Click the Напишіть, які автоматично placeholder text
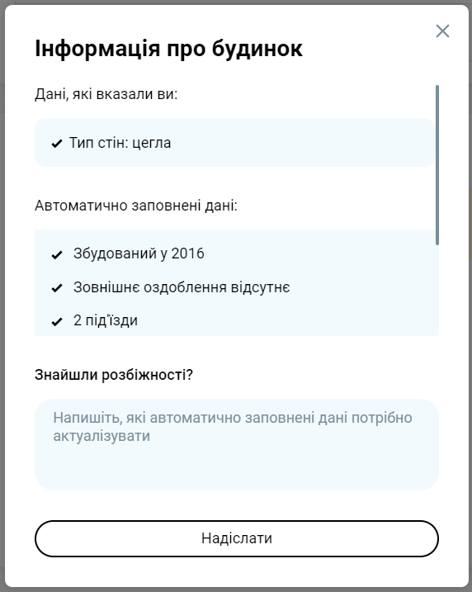 click(233, 427)
